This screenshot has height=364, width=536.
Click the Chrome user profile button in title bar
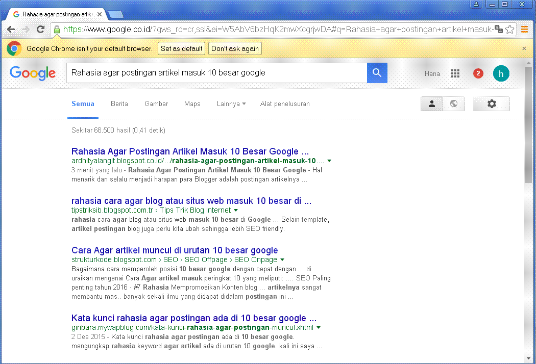click(476, 4)
